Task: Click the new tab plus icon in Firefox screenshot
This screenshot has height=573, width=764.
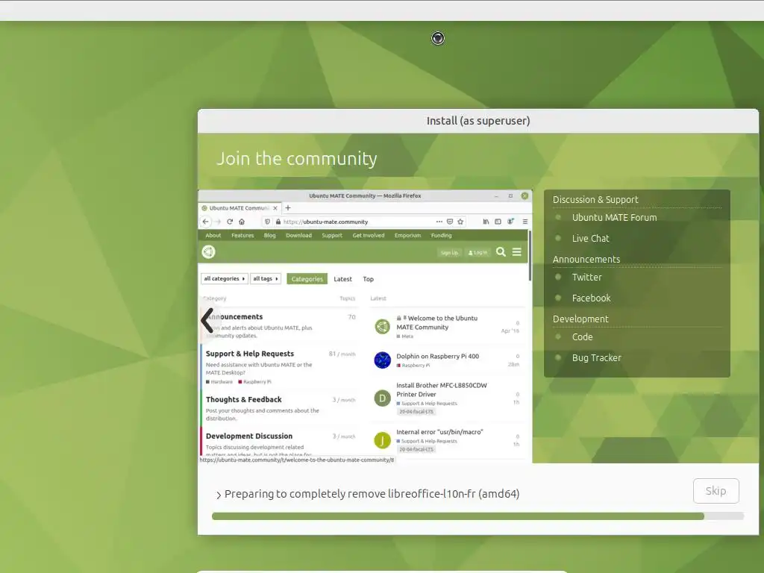Action: pos(288,208)
